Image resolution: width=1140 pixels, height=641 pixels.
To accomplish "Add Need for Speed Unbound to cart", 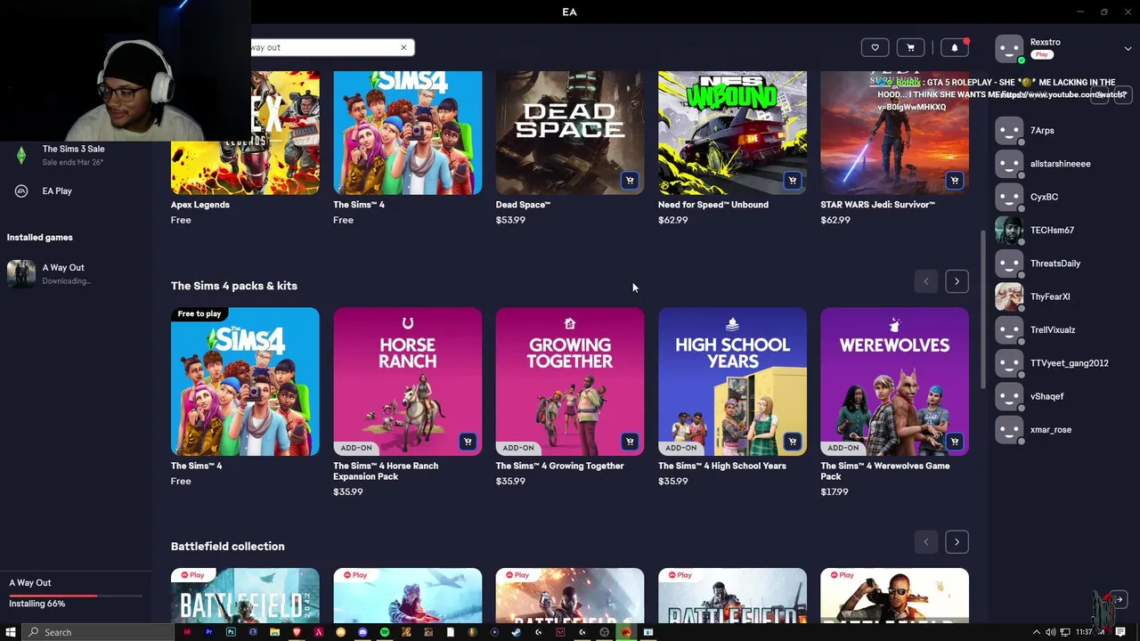I will click(792, 181).
